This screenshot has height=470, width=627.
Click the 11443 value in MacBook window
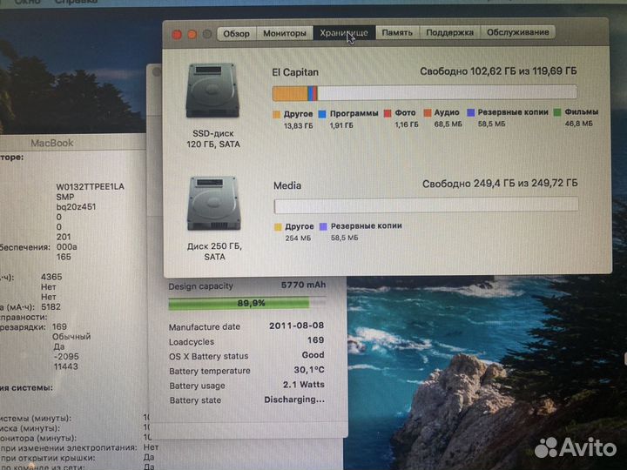point(65,366)
